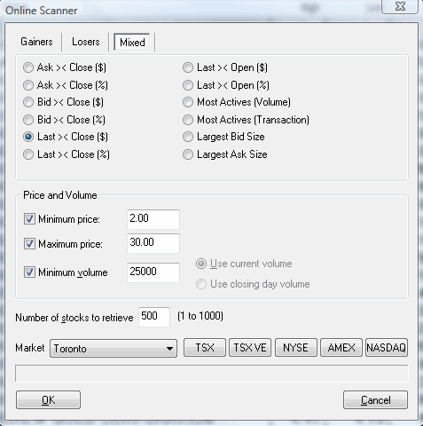Viewport: 423px width, 426px height.
Task: Click the TSX market button
Action: 205,348
